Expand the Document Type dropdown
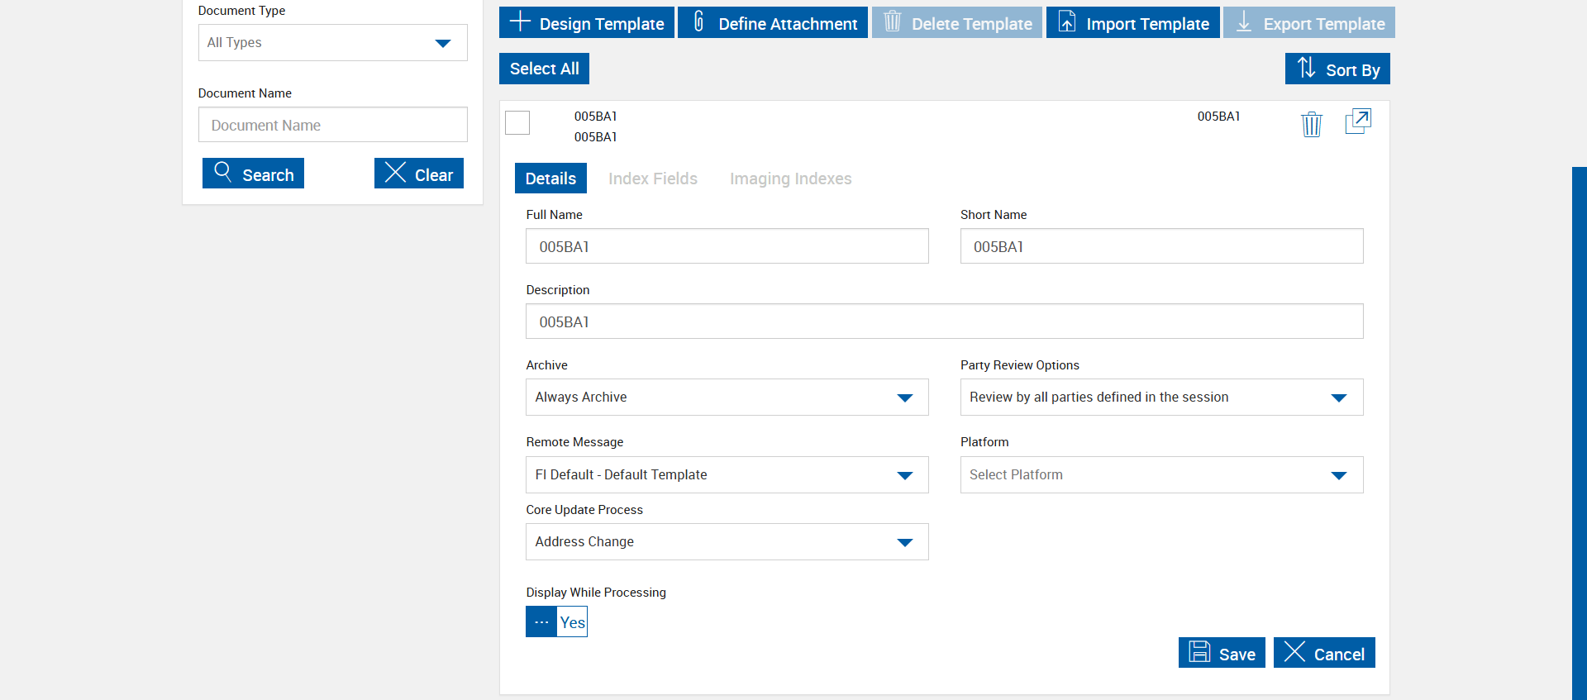Image resolution: width=1587 pixels, height=700 pixels. 332,43
